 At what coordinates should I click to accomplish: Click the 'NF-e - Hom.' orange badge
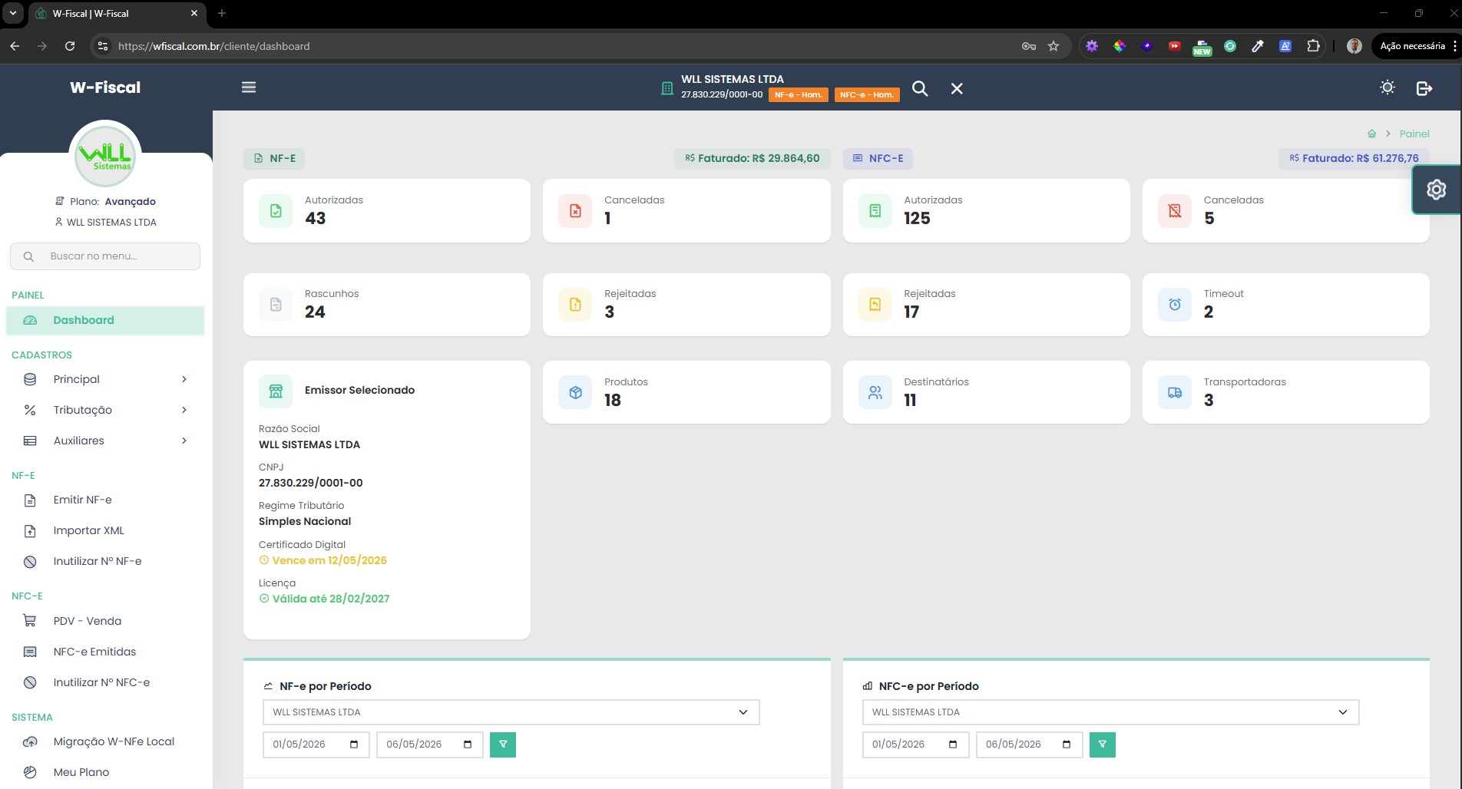coord(799,95)
